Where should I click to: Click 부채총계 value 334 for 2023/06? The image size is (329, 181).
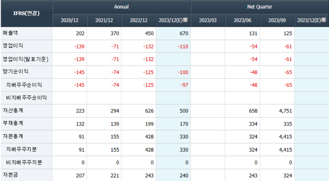253,124
